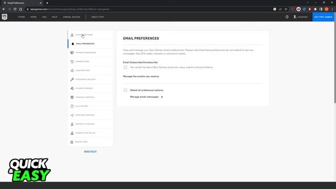Open the FAQ nav item
Image resolution: width=336 pixels, height=189 pixels.
coord(44,17)
